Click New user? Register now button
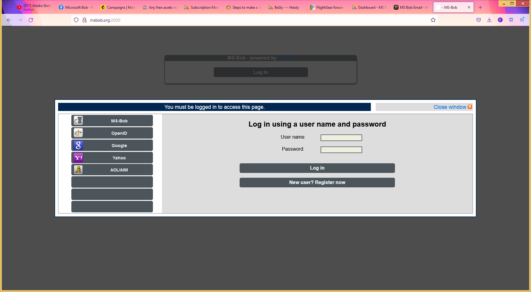This screenshot has width=531, height=292. [x=317, y=183]
